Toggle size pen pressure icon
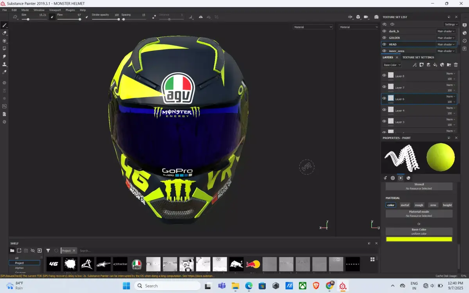Screen dimensions: 469x293 point(52,17)
